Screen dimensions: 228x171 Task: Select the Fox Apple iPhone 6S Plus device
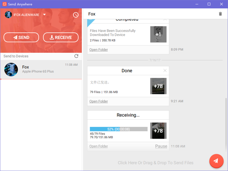41,70
